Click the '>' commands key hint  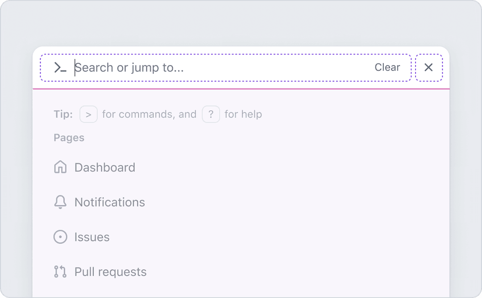(x=88, y=114)
